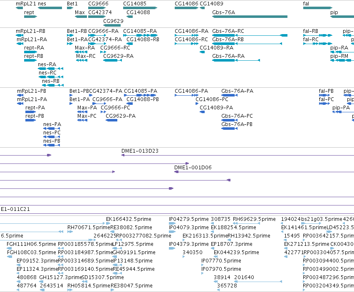Click EST RE38082.5prime
The height and width of the screenshot is (292, 354).
tap(131, 228)
